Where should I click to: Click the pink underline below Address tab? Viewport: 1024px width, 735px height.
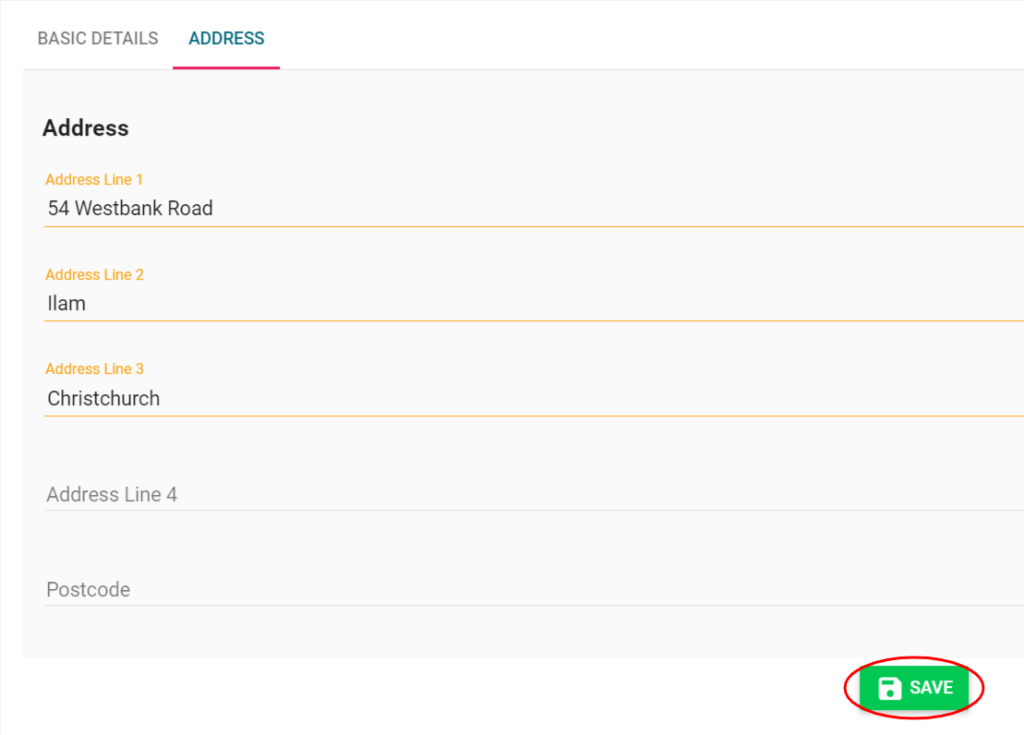tap(226, 68)
